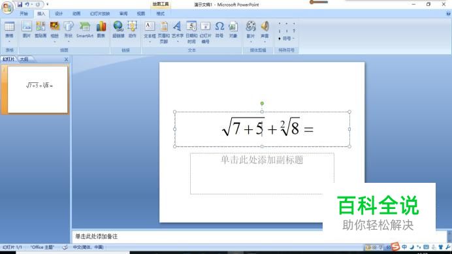Image resolution: width=452 pixels, height=254 pixels.
Task: Undo the last action
Action: (x=27, y=5)
